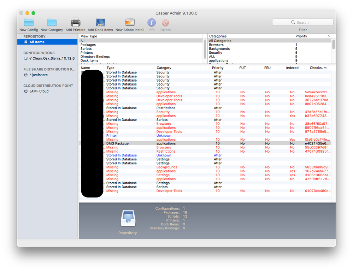353x271 pixels.
Task: Click the checksum 0ed42611b3...
Action: tap(317, 96)
